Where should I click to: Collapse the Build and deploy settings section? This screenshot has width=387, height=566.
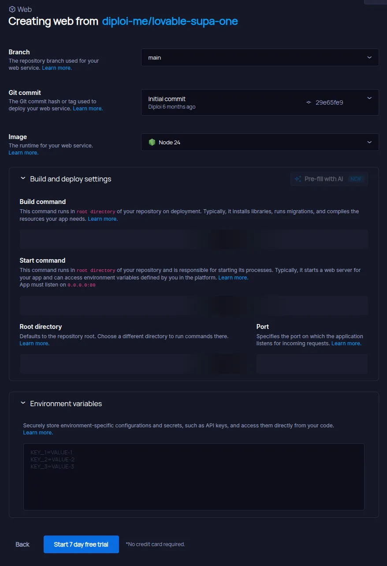(23, 178)
